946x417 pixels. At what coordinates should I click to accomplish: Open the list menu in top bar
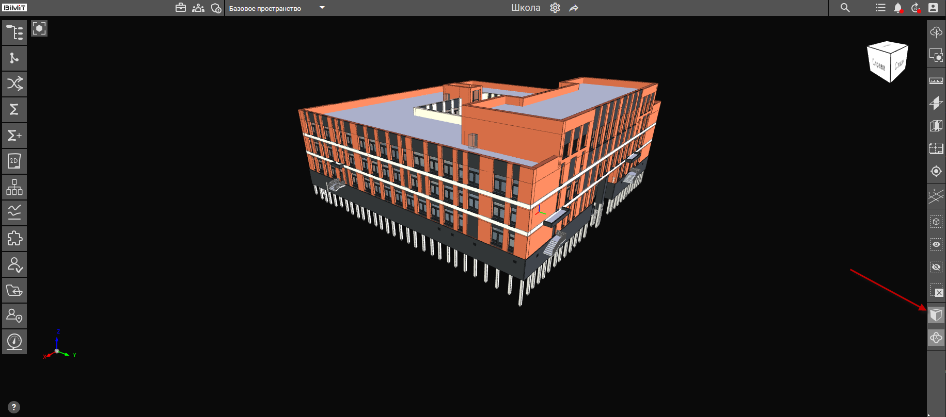click(x=880, y=8)
